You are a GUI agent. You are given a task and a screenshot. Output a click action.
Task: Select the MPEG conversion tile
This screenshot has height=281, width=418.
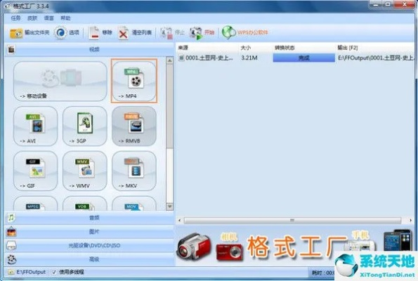point(35,204)
